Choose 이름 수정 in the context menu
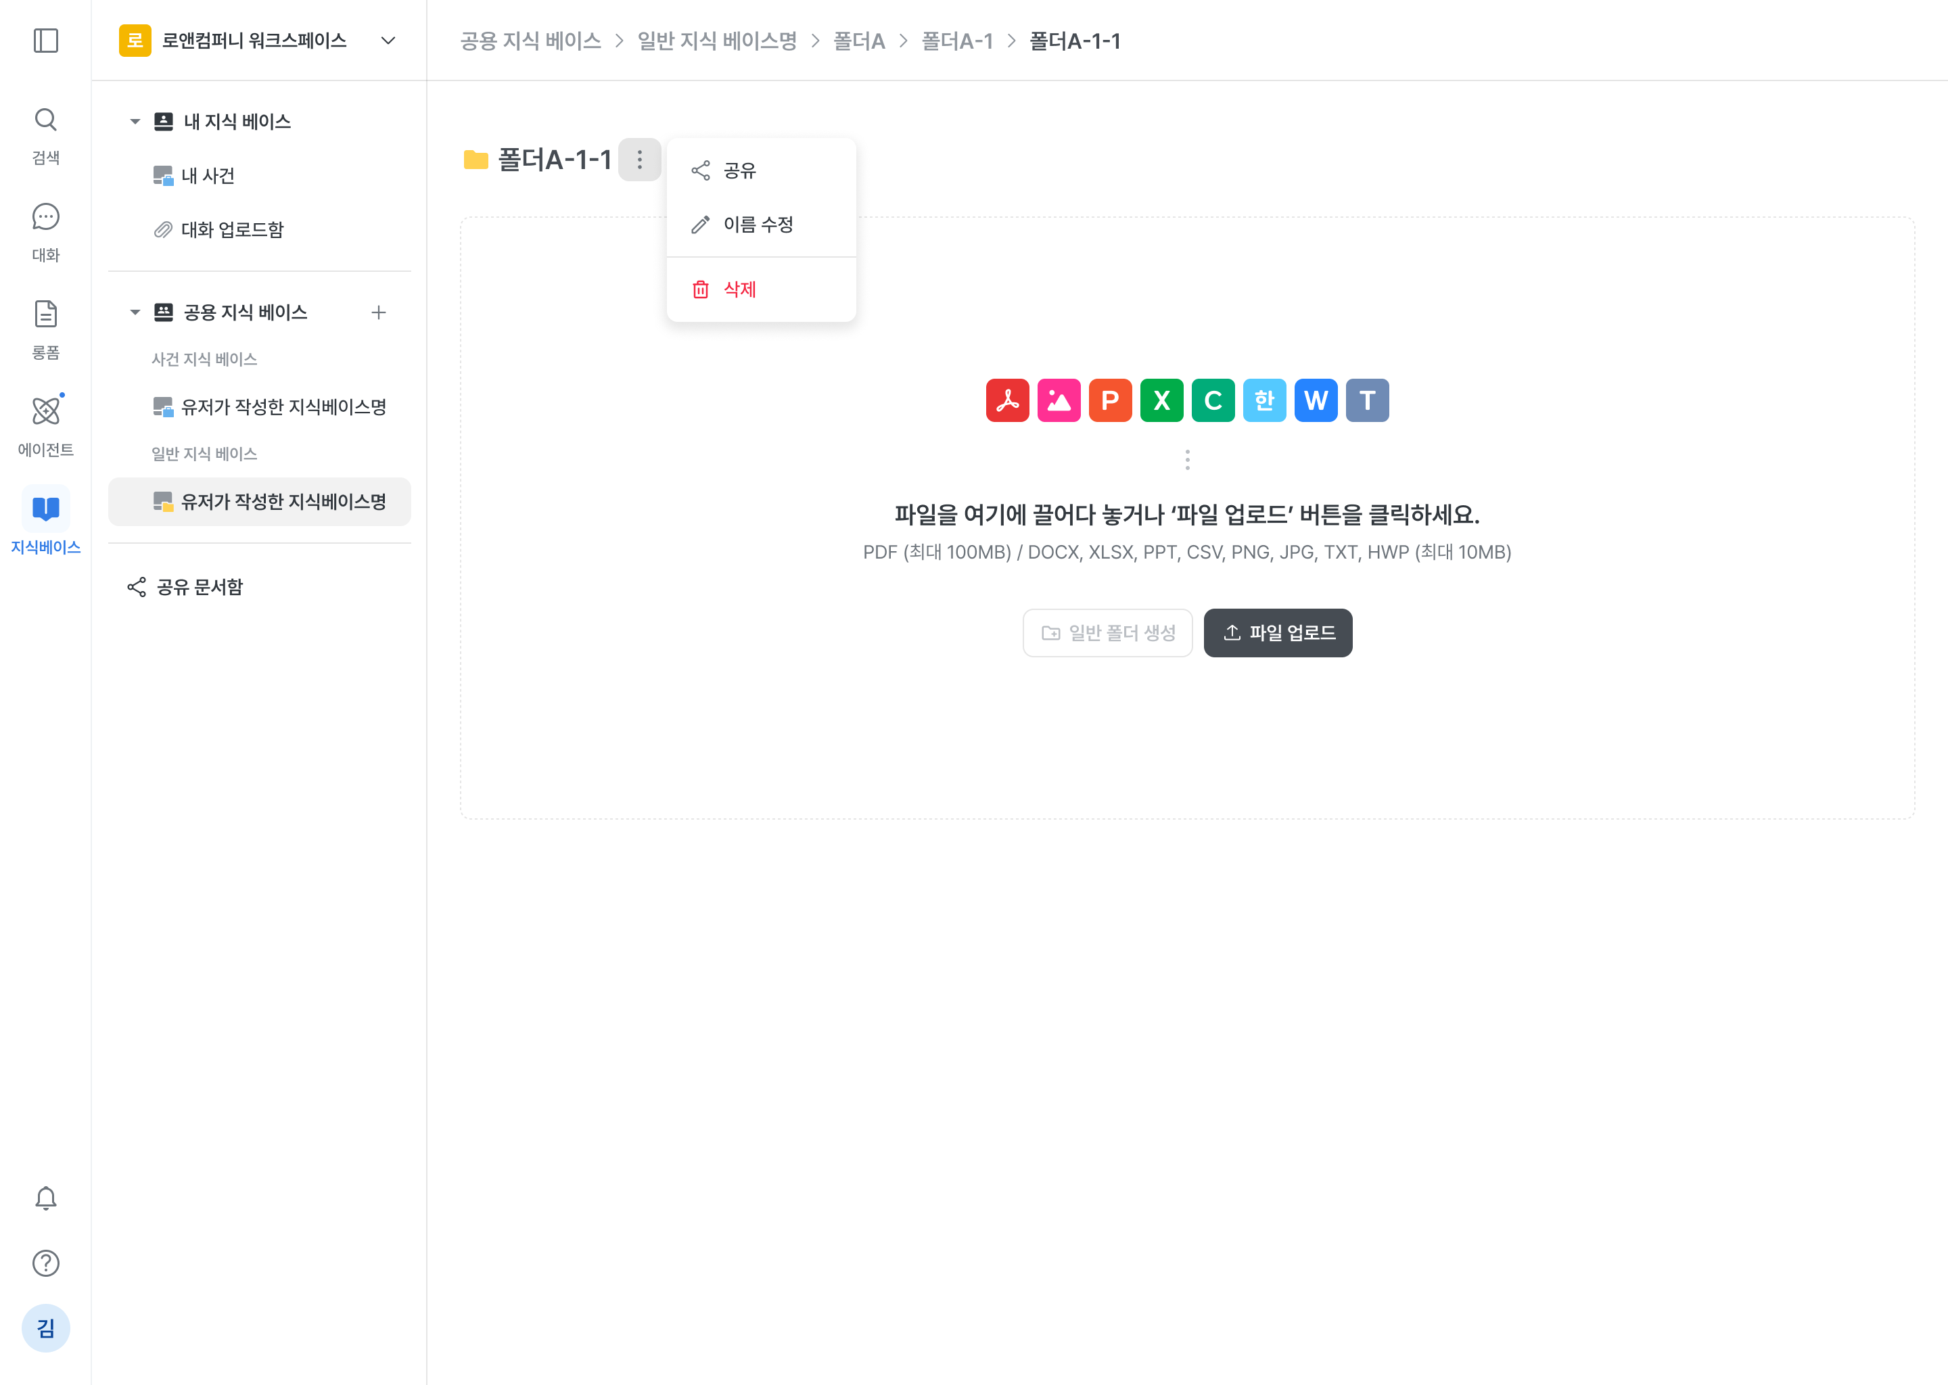The width and height of the screenshot is (1948, 1385). point(761,225)
